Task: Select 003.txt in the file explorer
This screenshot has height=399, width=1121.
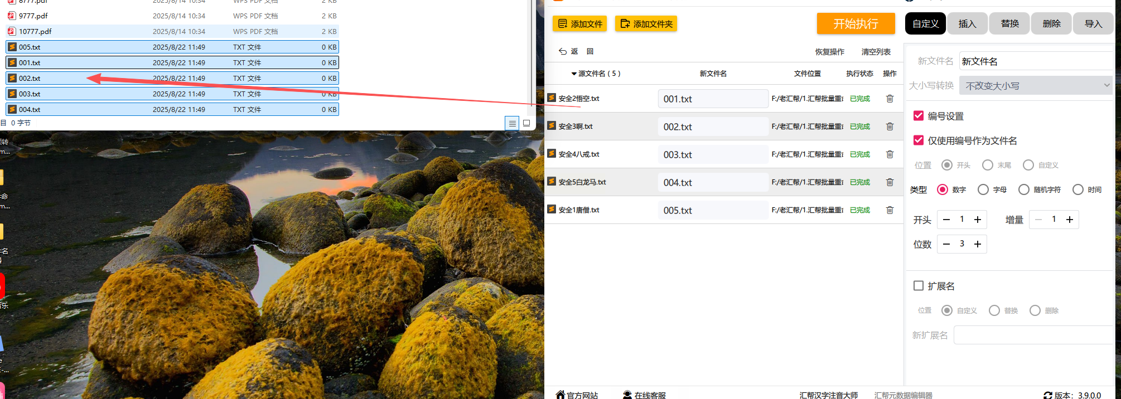Action: 172,94
